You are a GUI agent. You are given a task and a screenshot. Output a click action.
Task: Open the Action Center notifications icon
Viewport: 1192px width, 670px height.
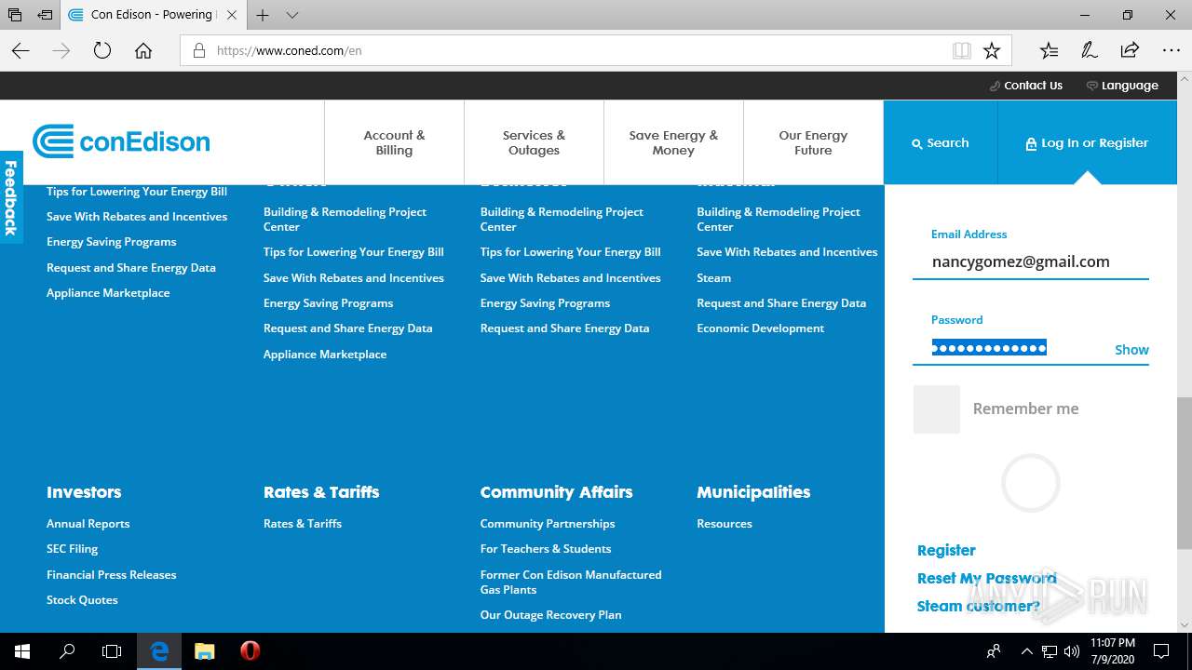(x=1161, y=651)
